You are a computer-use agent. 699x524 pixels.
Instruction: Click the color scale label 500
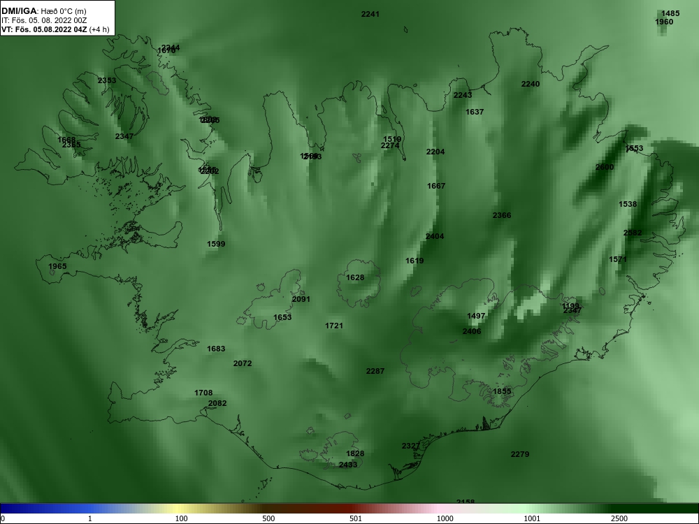[269, 518]
